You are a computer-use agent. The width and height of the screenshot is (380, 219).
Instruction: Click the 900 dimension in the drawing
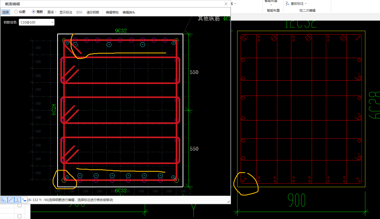click(296, 200)
